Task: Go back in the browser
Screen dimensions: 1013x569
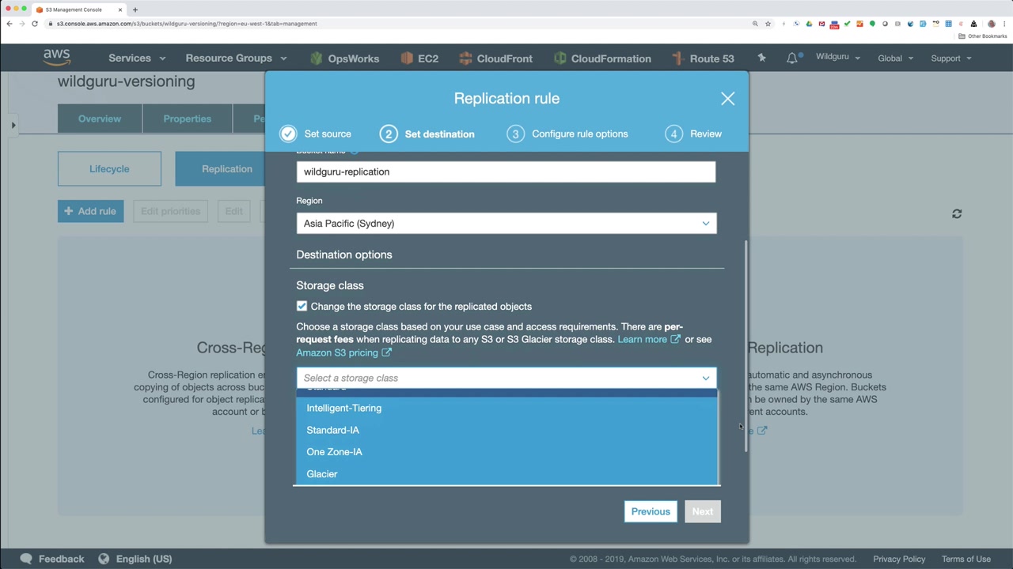Action: click(9, 24)
